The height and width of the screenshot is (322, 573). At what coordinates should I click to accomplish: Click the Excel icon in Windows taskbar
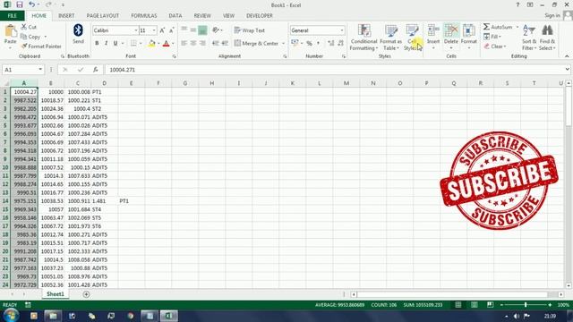coord(169,316)
